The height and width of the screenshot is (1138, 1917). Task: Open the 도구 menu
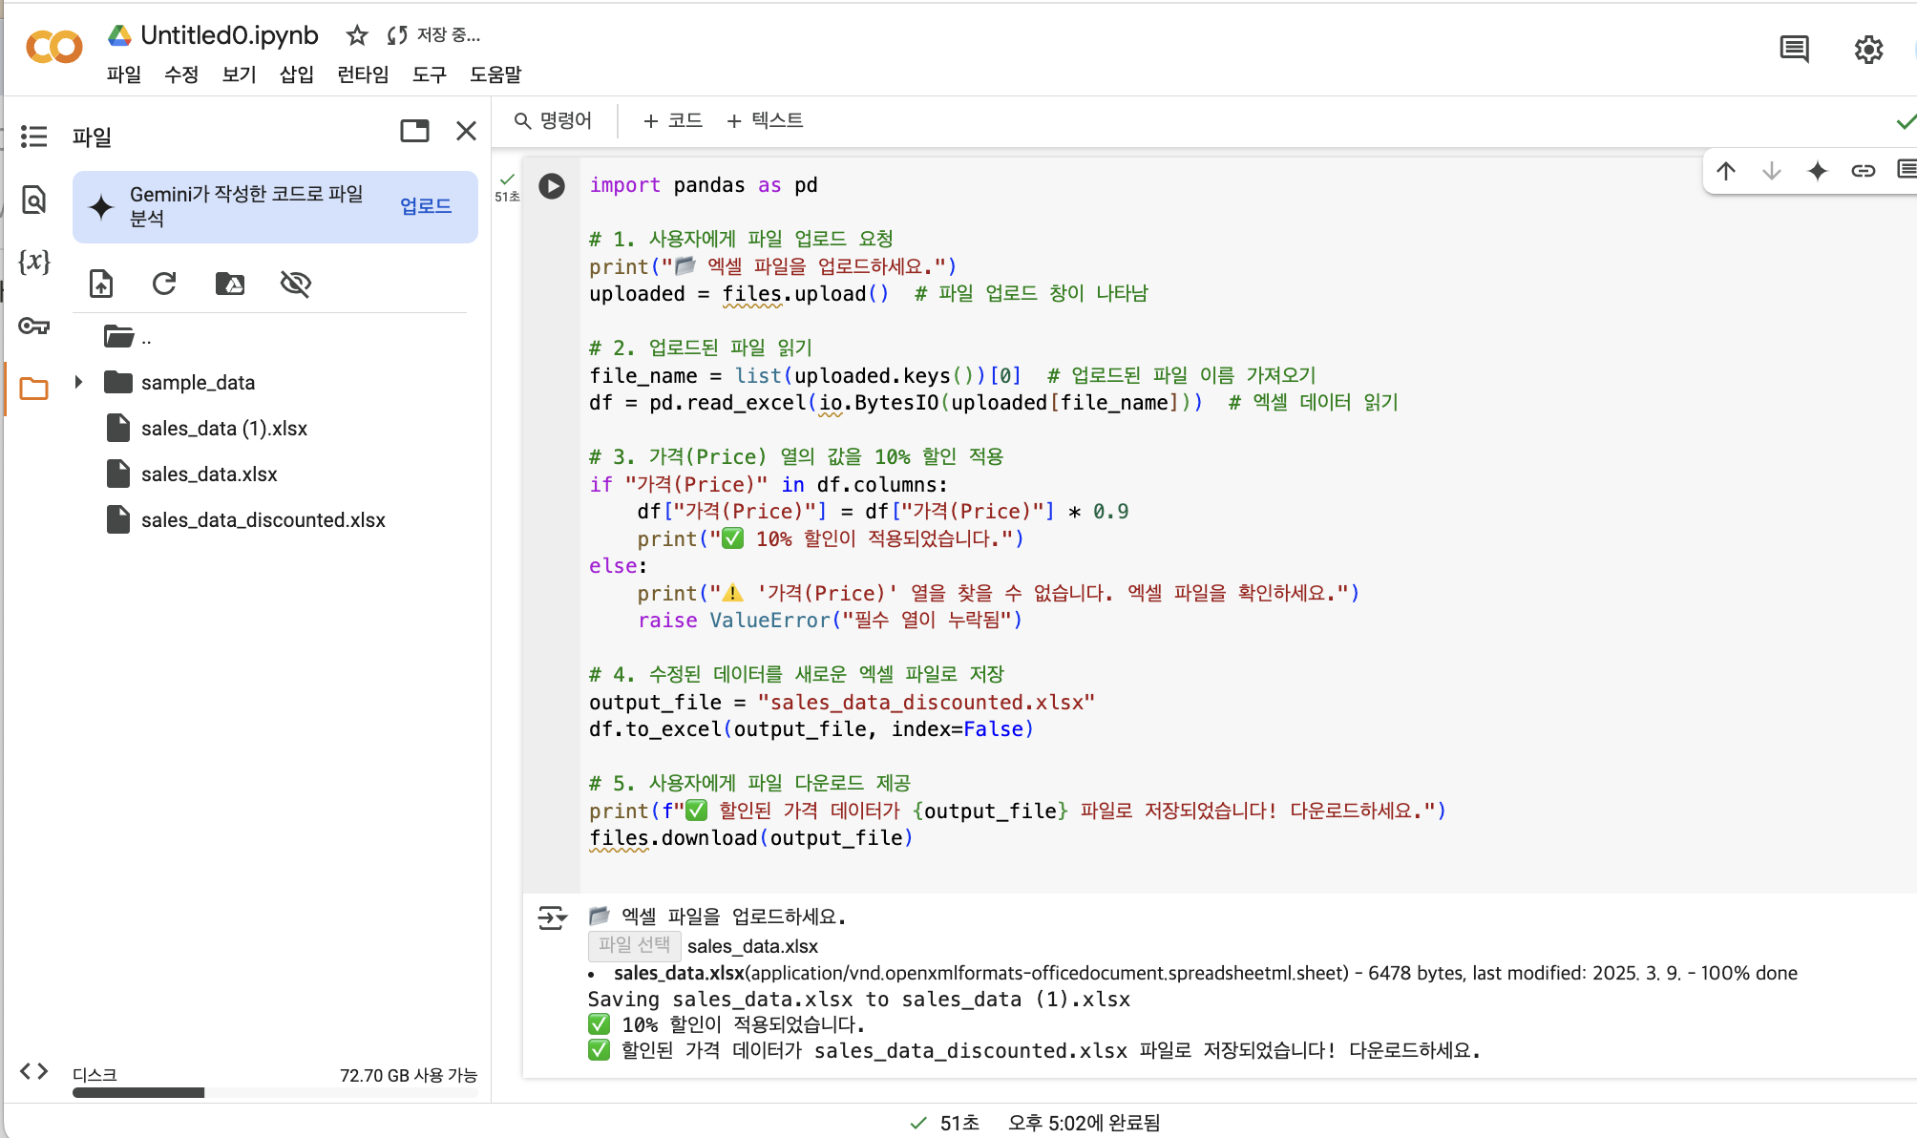tap(429, 74)
